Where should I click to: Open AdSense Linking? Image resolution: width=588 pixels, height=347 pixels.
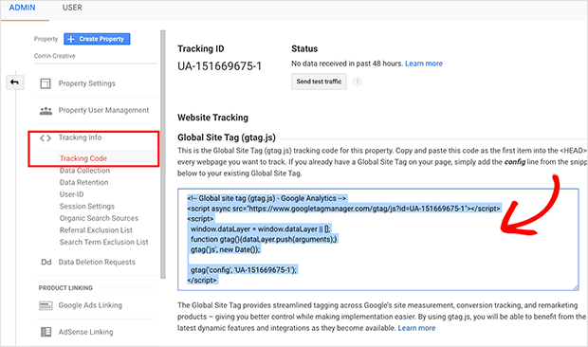click(85, 332)
